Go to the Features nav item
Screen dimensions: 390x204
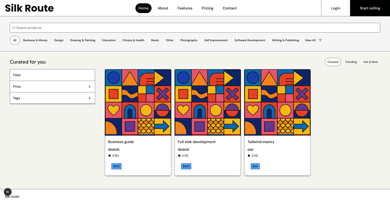pos(185,8)
